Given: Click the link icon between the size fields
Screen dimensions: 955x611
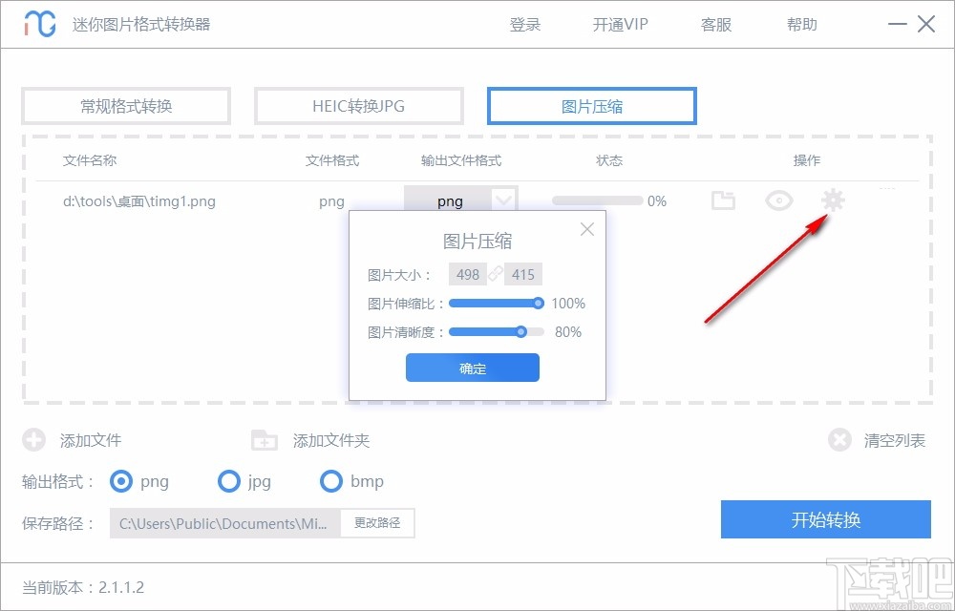Looking at the screenshot, I should (x=496, y=274).
